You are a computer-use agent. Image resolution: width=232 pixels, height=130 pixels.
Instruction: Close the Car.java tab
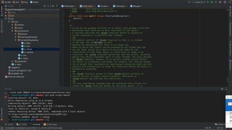point(109,6)
